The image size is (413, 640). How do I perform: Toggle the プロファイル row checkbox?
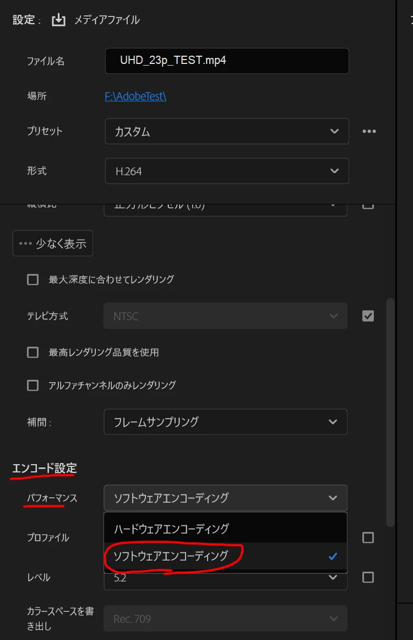pyautogui.click(x=368, y=537)
